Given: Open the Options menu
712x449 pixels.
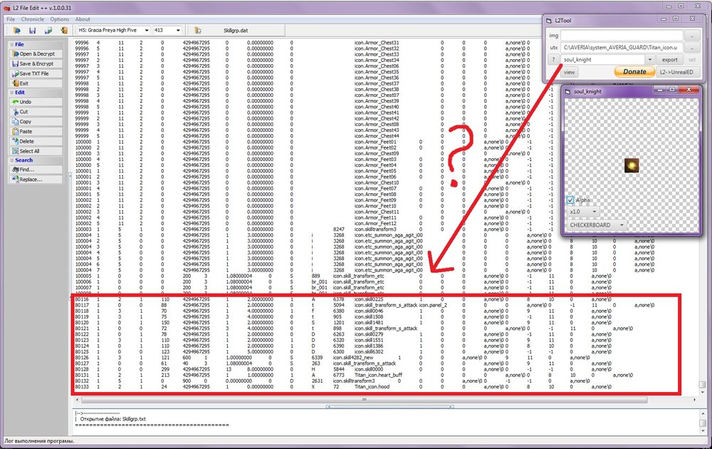Looking at the screenshot, I should [60, 19].
